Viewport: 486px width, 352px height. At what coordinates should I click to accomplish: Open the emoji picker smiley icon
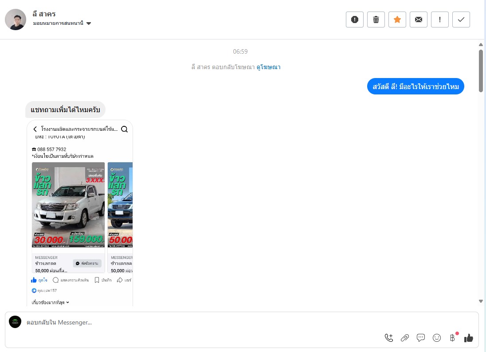(437, 338)
